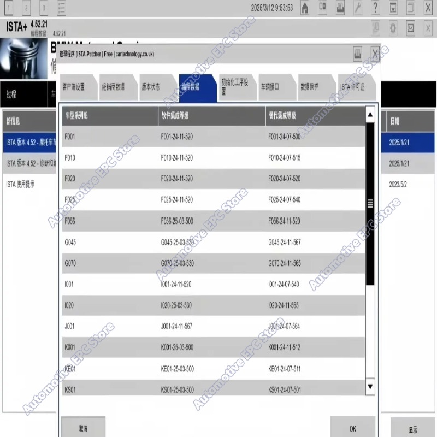The image size is (437, 437).
Task: Click the table scrollbar thumb grip
Action: click(370, 203)
